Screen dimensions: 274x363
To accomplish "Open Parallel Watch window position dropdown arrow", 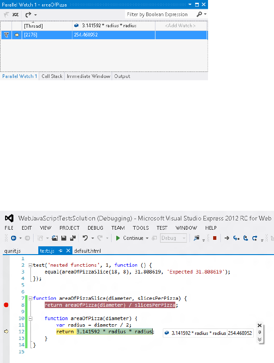I will pos(190,5).
